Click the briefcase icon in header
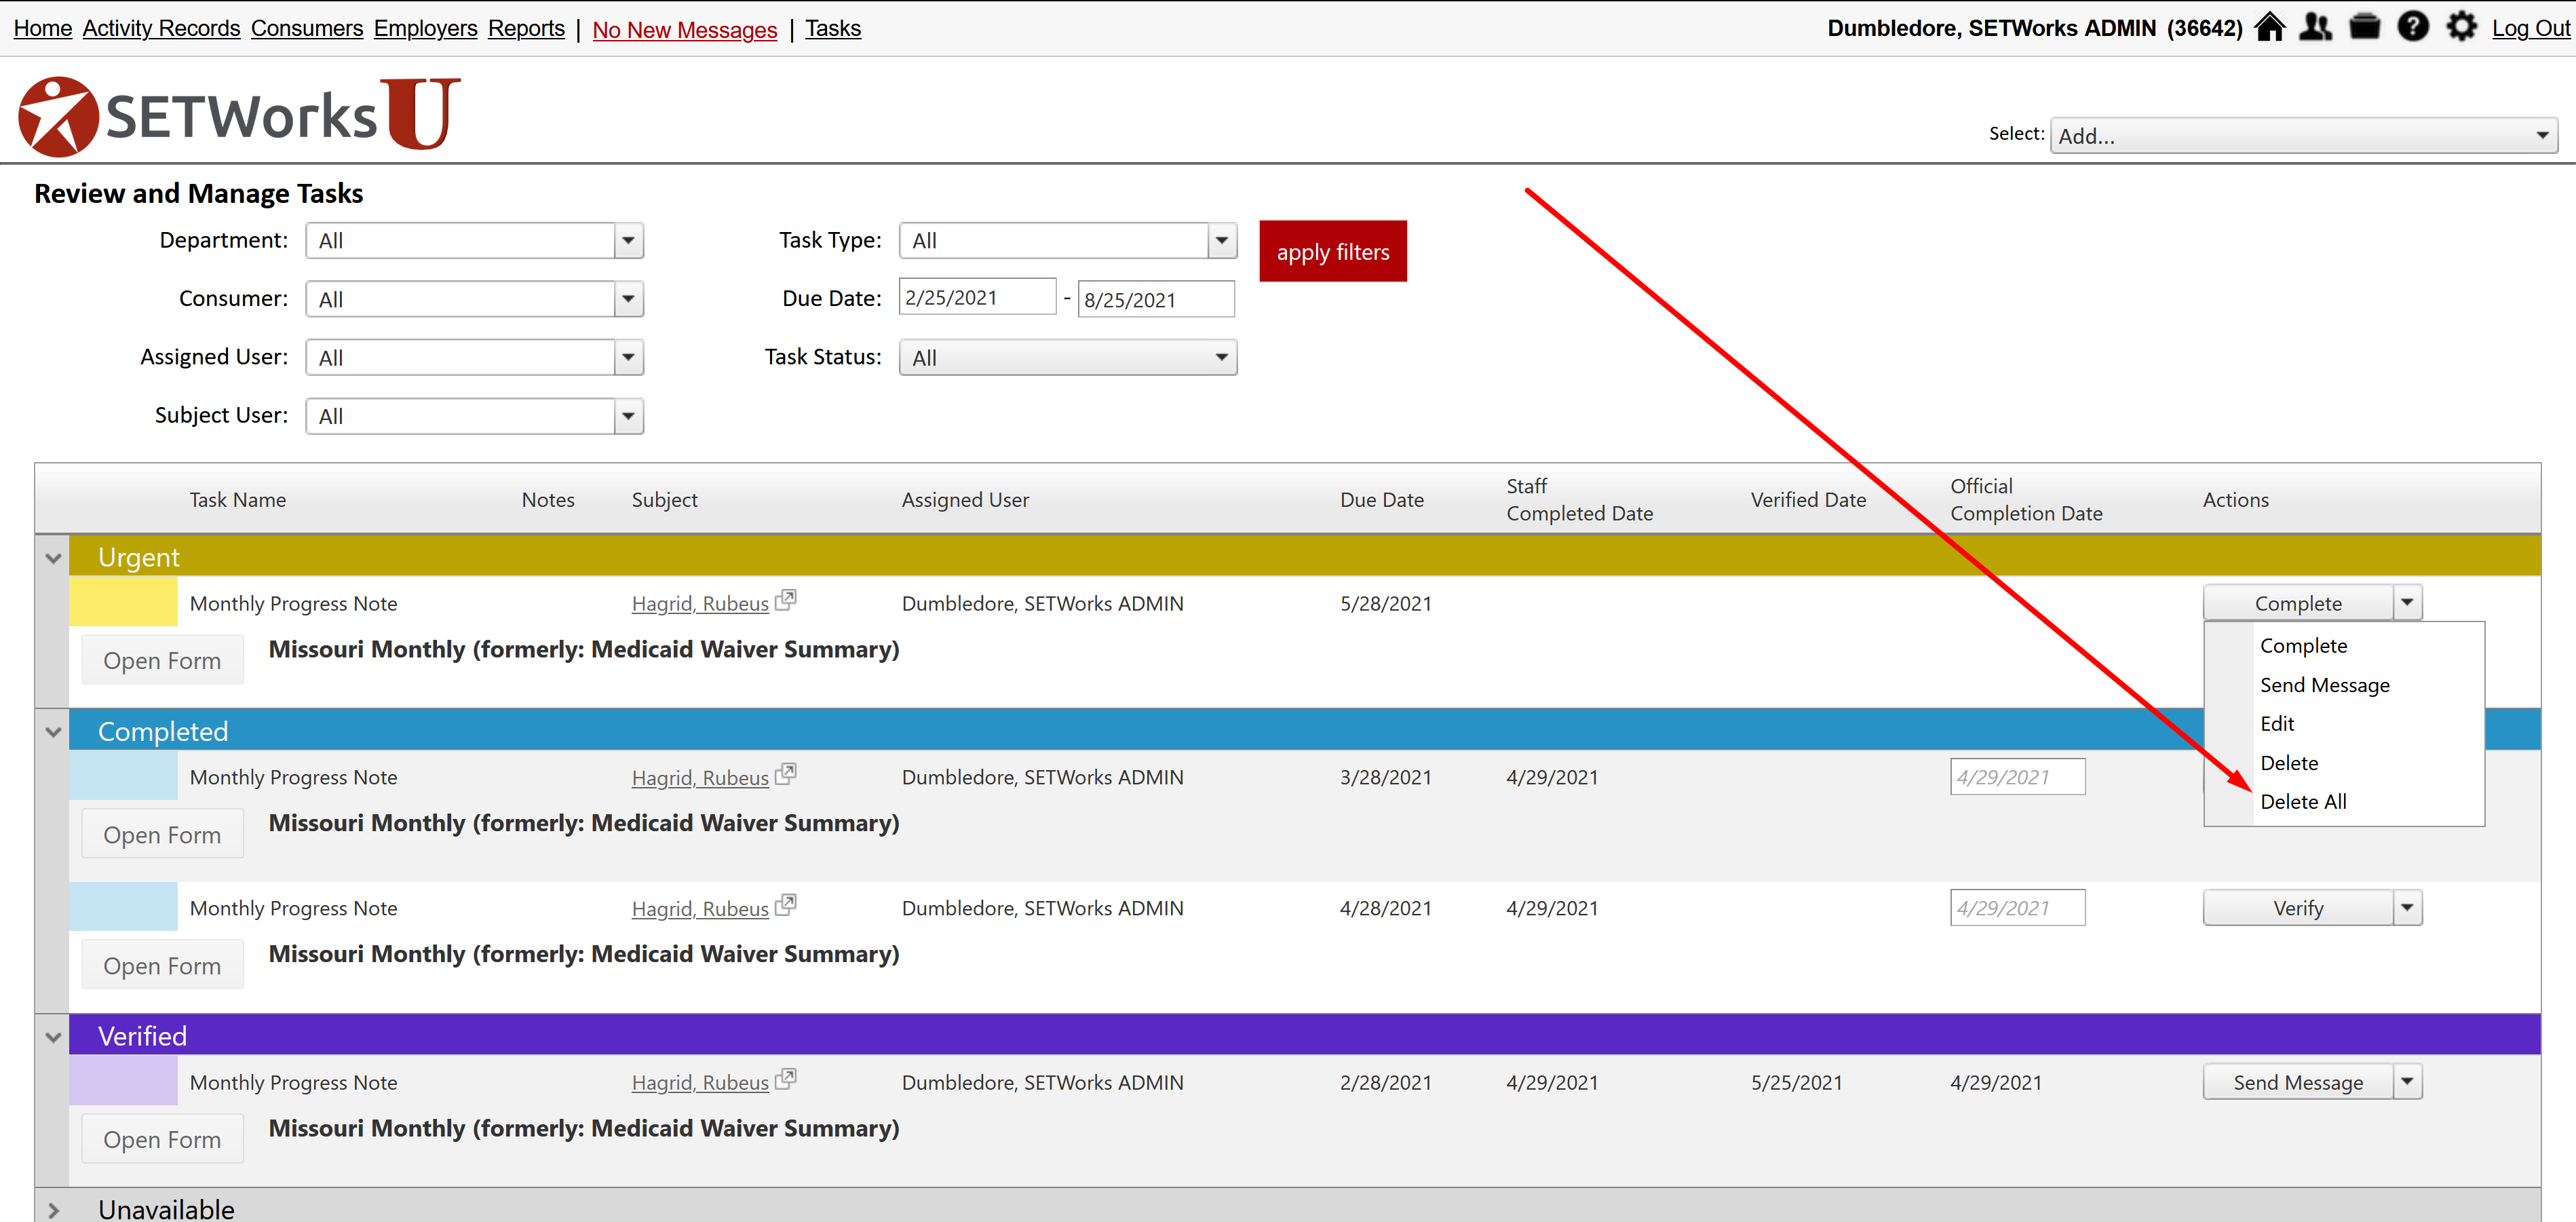 [x=2364, y=27]
